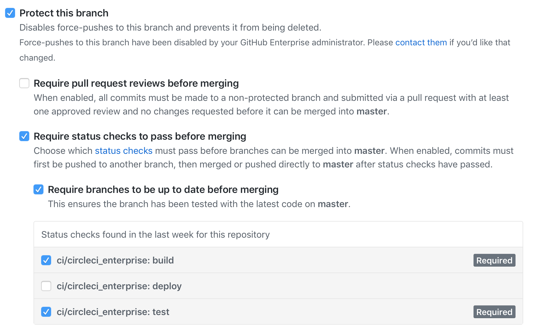This screenshot has height=336, width=553.
Task: Click the Required badge on the test row
Action: pyautogui.click(x=494, y=312)
